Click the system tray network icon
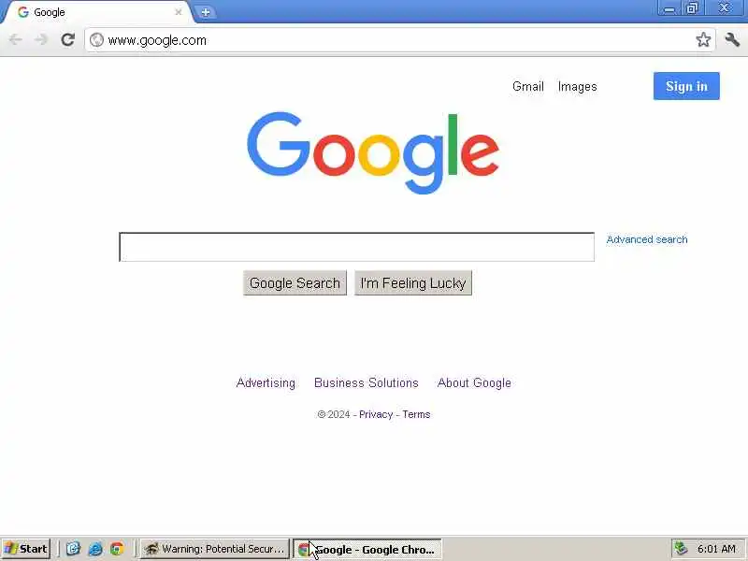The height and width of the screenshot is (561, 748). tap(681, 549)
